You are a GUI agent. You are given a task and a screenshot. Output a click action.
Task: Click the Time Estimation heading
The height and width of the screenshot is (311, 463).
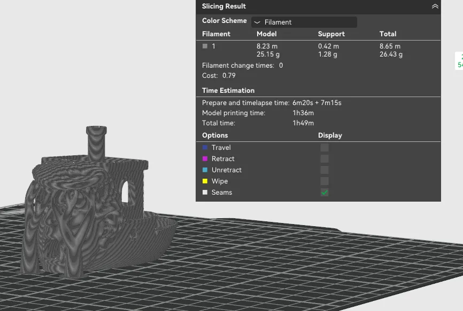pos(228,90)
